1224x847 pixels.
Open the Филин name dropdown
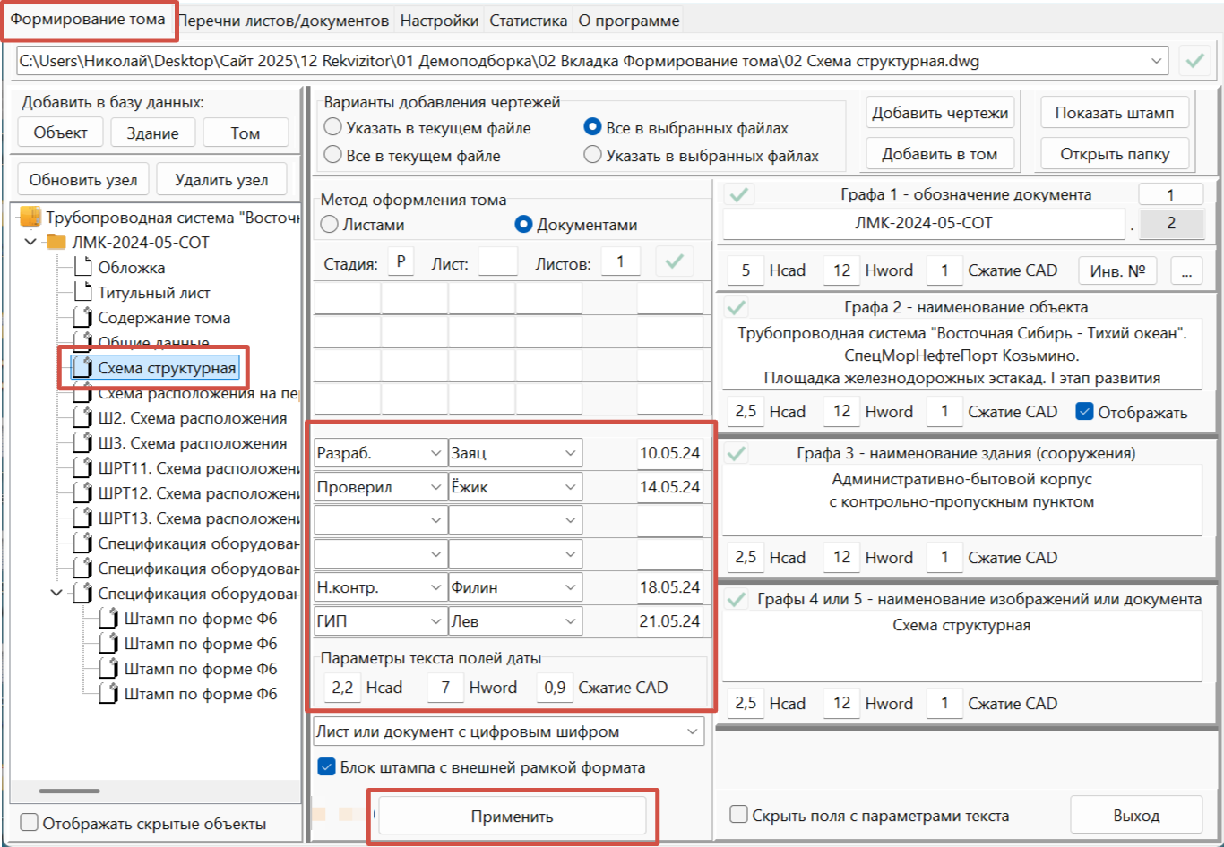pos(570,587)
